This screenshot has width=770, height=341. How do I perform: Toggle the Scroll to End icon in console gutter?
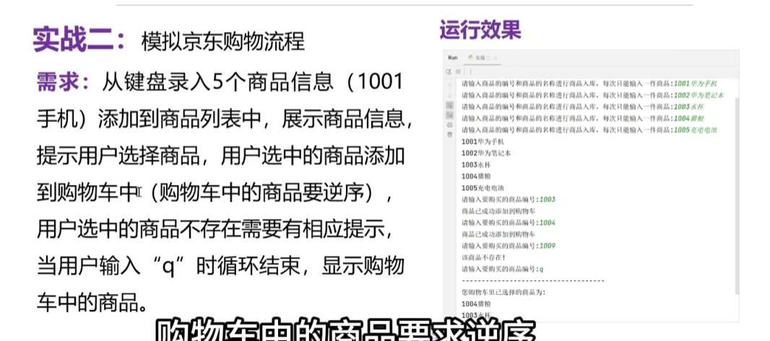tap(449, 115)
